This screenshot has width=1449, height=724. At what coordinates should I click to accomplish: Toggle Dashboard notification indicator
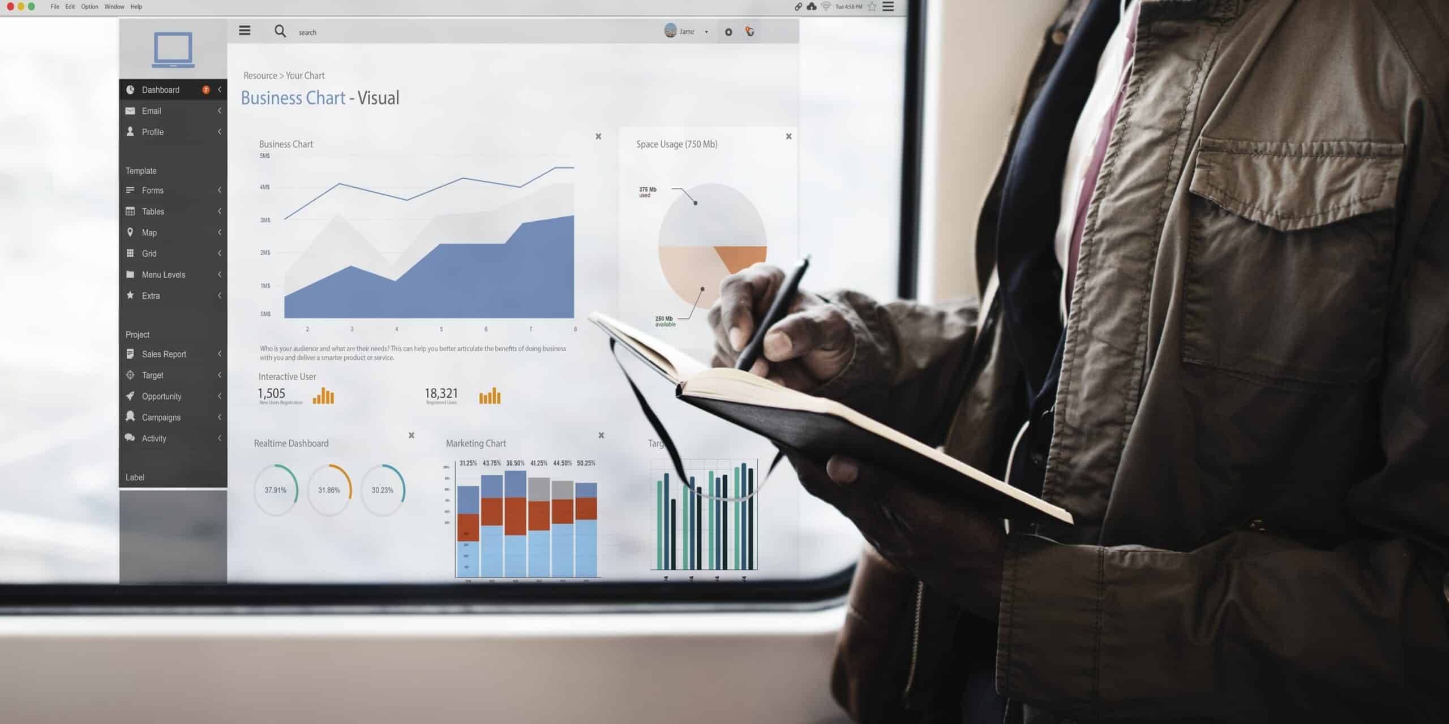click(x=205, y=89)
